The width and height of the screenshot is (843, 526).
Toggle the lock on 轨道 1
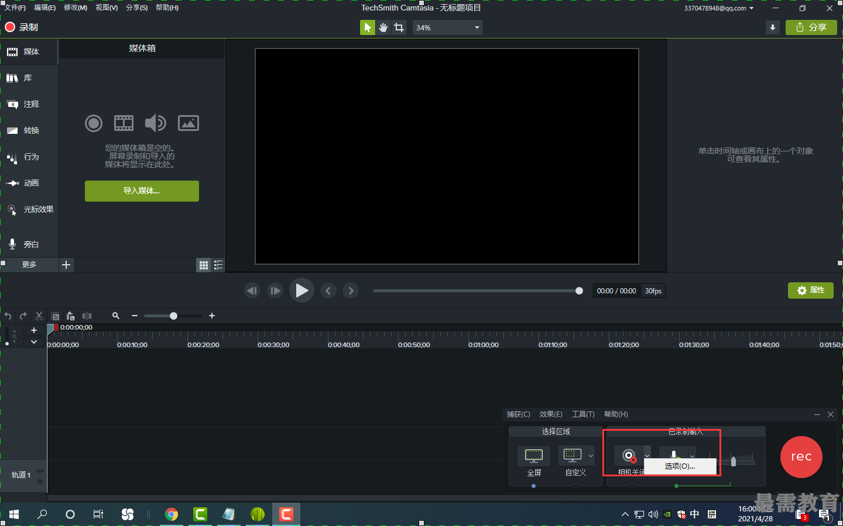point(40,480)
